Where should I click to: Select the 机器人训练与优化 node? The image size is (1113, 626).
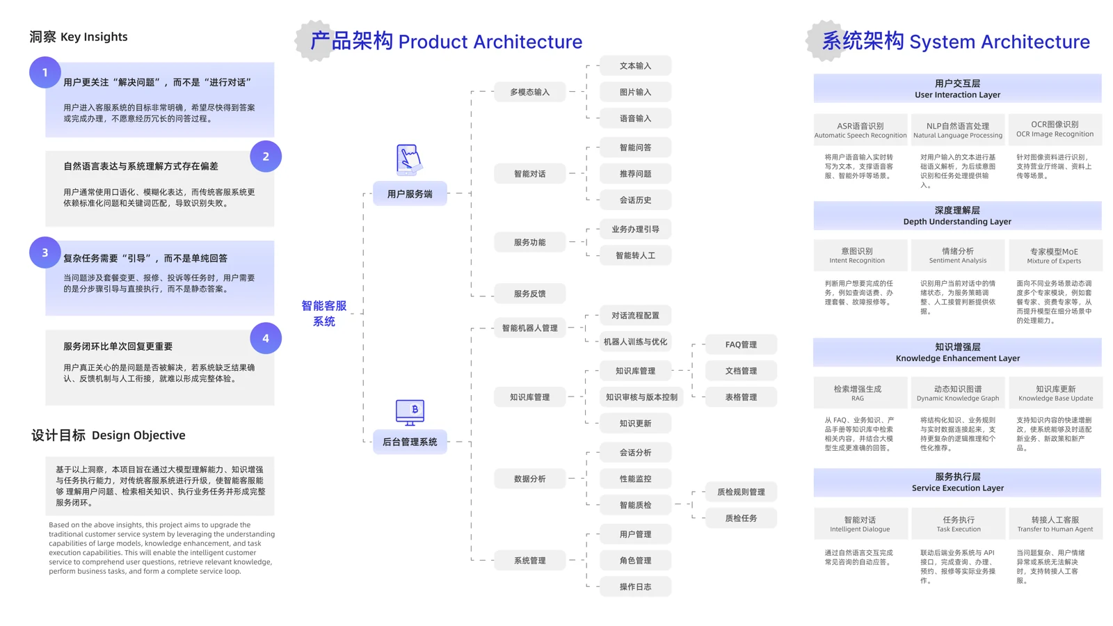click(x=635, y=342)
